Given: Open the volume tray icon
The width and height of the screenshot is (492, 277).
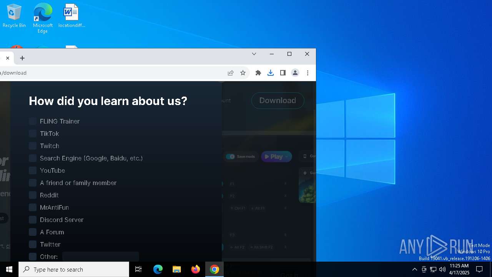Looking at the screenshot, I should (x=442, y=269).
